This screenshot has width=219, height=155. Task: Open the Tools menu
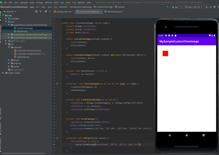[x=68, y=2]
